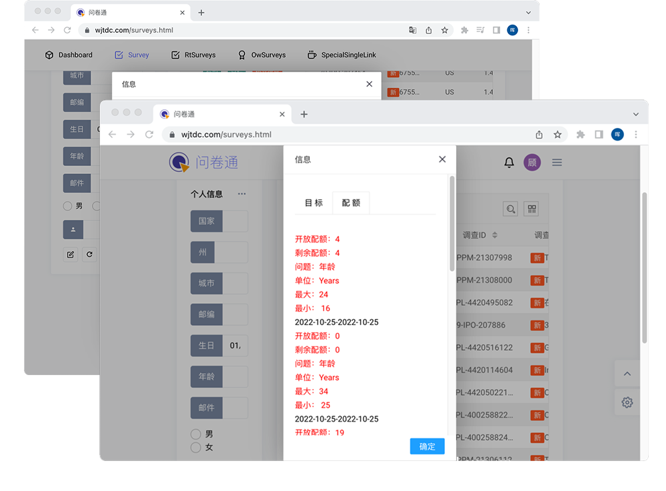Click refresh icon in back window form
666x491 pixels.
point(89,254)
